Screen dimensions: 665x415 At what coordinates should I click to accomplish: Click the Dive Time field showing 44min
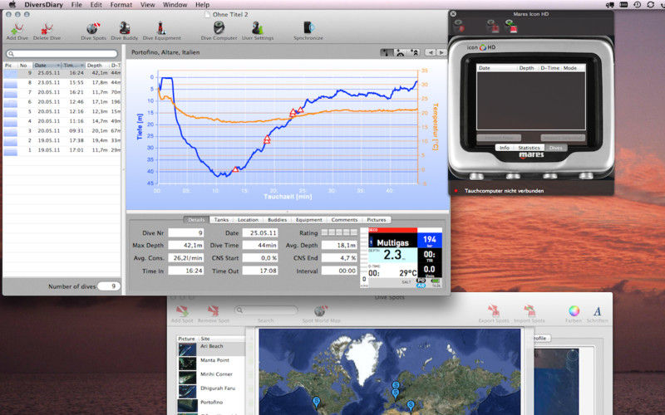(260, 245)
